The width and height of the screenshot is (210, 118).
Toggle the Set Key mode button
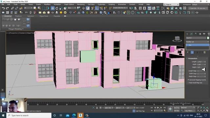point(177,111)
